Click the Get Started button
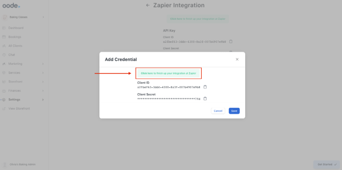The image size is (342, 170). [x=327, y=164]
